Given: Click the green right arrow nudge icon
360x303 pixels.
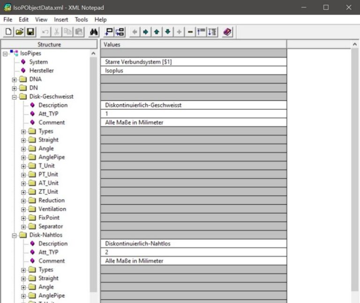Looking at the screenshot, I should pos(146,32).
